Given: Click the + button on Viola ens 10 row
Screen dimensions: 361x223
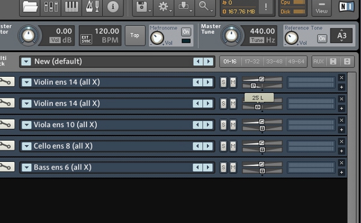Looking at the screenshot, I should (341, 129).
